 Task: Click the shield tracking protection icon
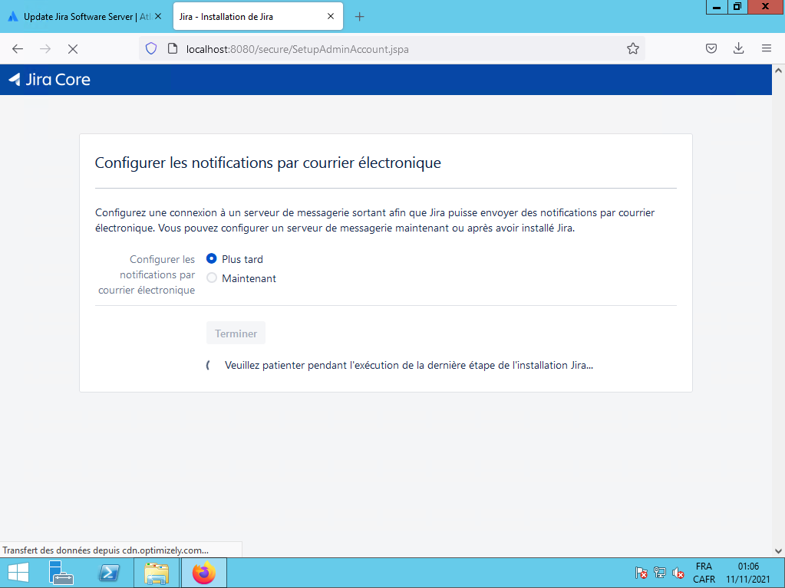point(151,48)
